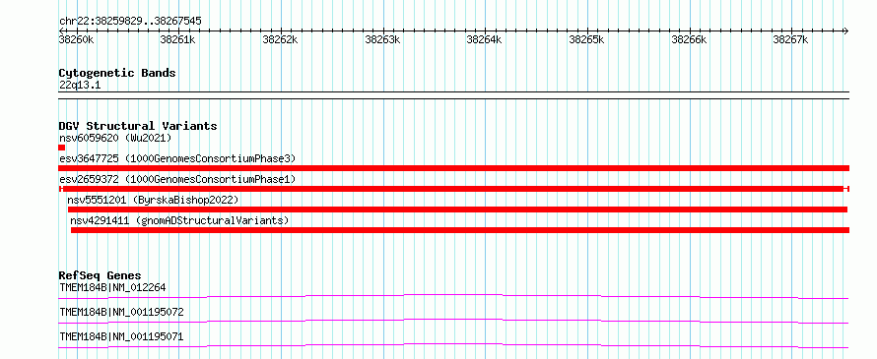Click the 38263k ruler tick label

point(382,39)
